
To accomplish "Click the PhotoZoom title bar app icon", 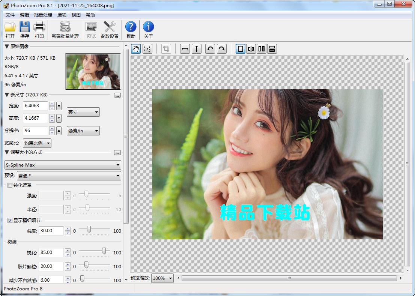I will pyautogui.click(x=6, y=5).
